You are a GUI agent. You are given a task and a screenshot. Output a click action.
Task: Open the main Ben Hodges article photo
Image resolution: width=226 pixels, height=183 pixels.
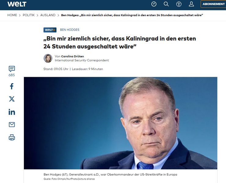[x=121, y=123]
